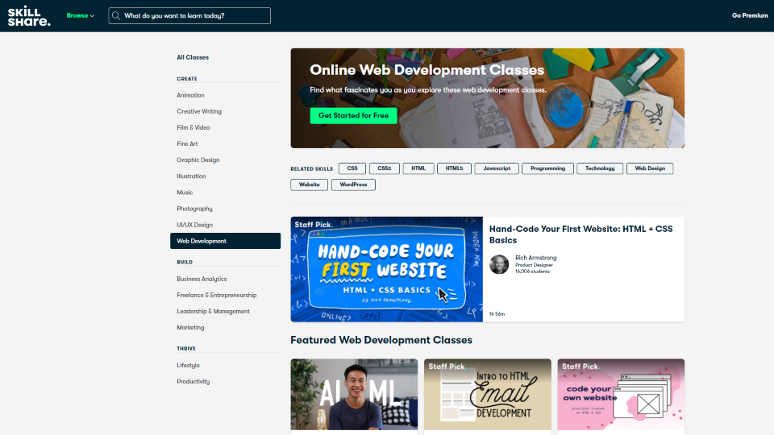Screen dimensions: 774x435
Task: Choose the Programming skill tag
Action: coord(547,168)
